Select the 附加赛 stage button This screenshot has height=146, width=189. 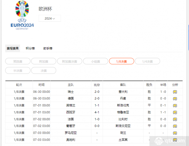[44, 61]
